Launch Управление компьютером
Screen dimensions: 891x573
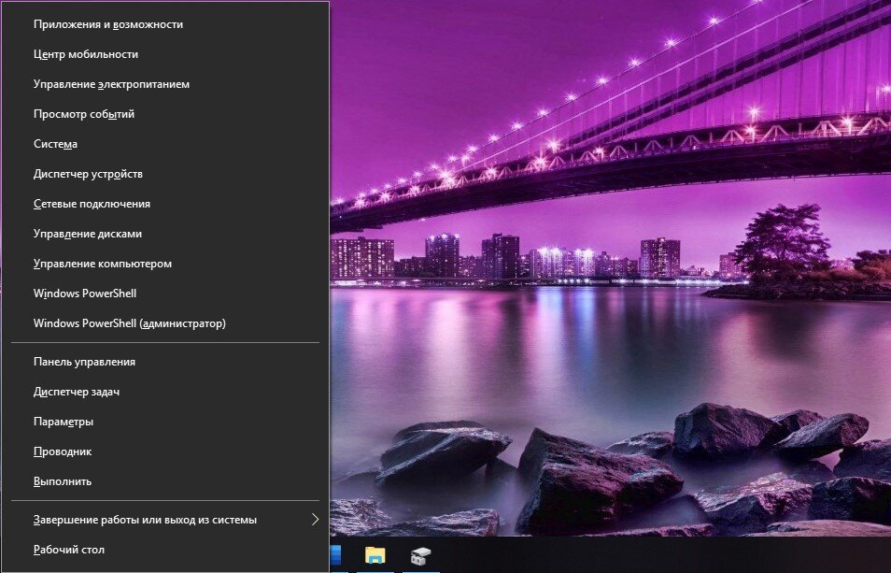[x=164, y=264]
